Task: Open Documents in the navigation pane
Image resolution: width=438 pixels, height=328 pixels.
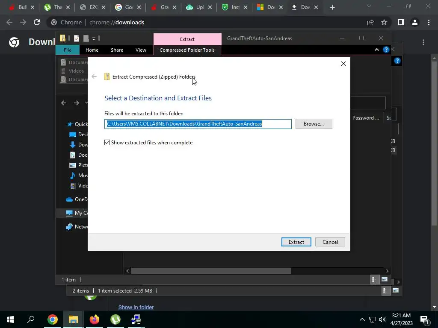Action: click(78, 155)
